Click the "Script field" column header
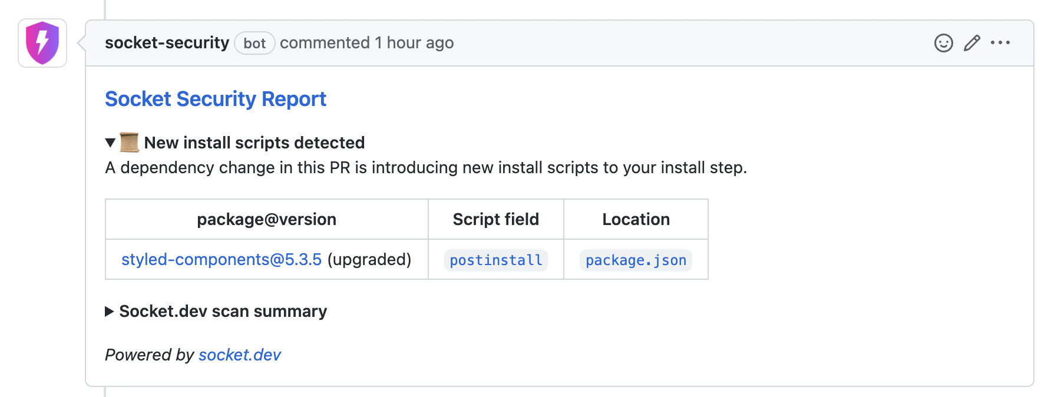The height and width of the screenshot is (397, 1051). [x=495, y=220]
